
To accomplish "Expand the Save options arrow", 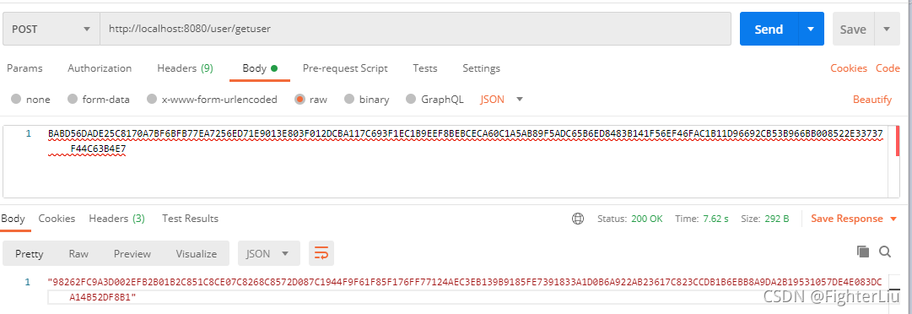I will tap(887, 29).
